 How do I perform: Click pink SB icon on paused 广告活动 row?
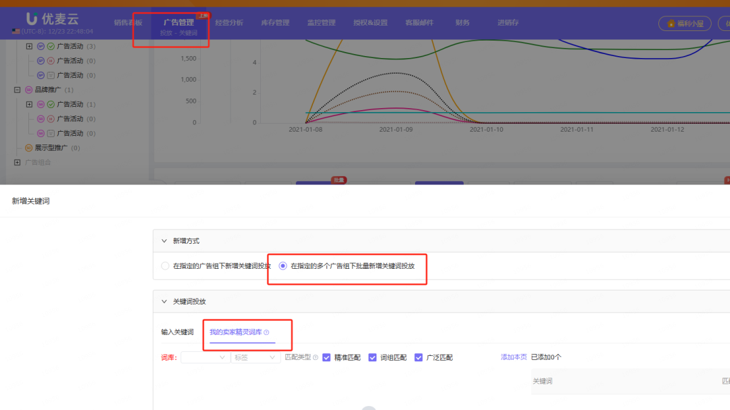pyautogui.click(x=41, y=119)
